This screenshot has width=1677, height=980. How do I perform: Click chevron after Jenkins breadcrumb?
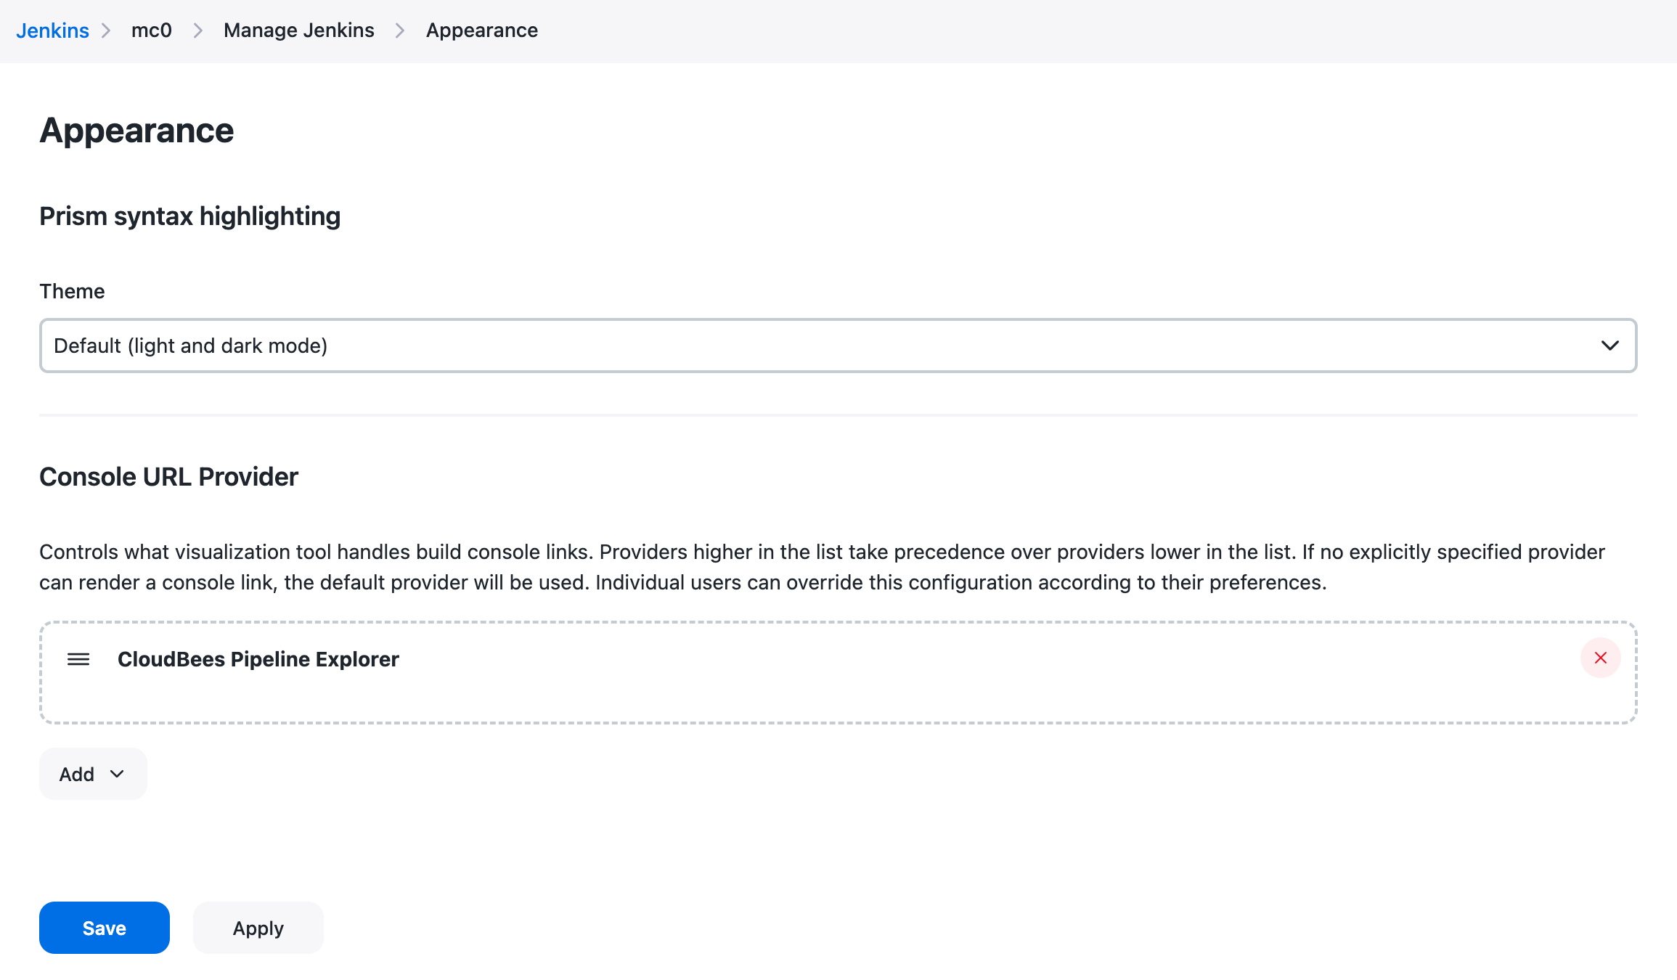coord(107,30)
